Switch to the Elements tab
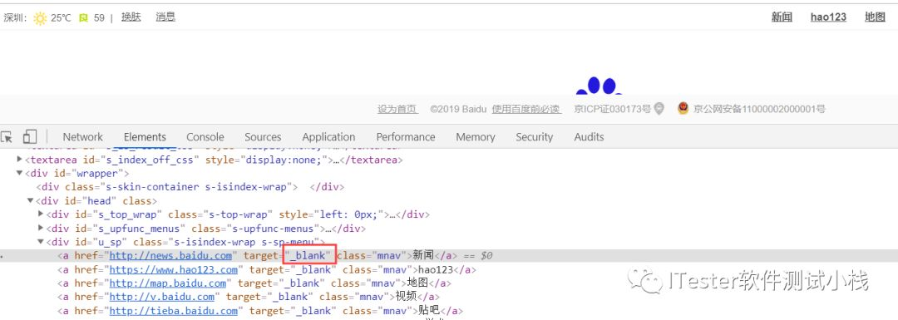This screenshot has height=320, width=898. [x=145, y=137]
